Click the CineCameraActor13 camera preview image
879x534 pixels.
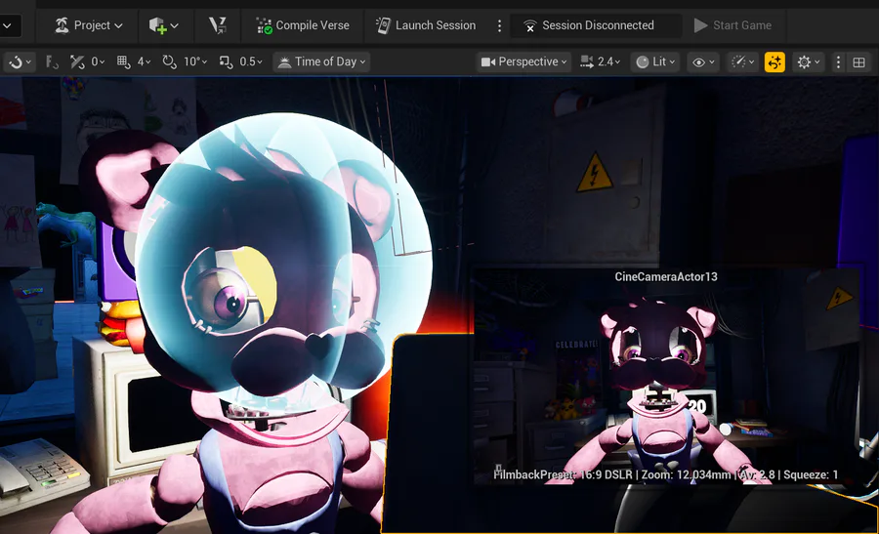[666, 377]
